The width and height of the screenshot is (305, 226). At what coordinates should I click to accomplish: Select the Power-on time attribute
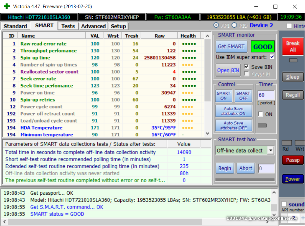103,93
